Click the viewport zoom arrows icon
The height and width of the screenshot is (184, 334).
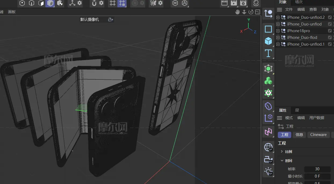pyautogui.click(x=244, y=12)
